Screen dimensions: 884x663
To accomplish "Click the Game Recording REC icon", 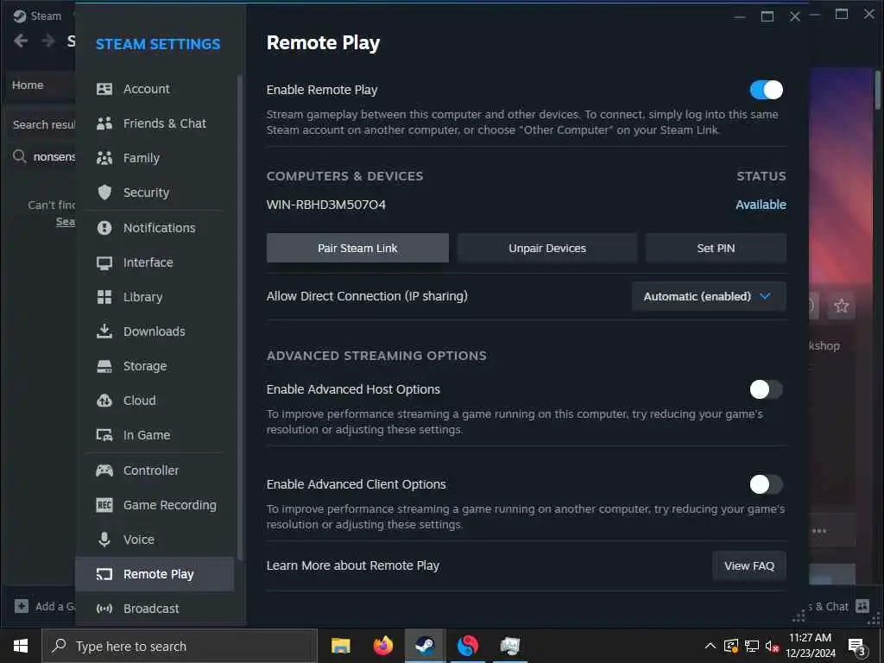I will click(104, 505).
